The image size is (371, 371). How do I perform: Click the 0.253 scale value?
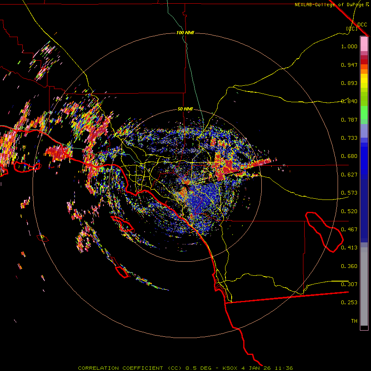click(349, 303)
